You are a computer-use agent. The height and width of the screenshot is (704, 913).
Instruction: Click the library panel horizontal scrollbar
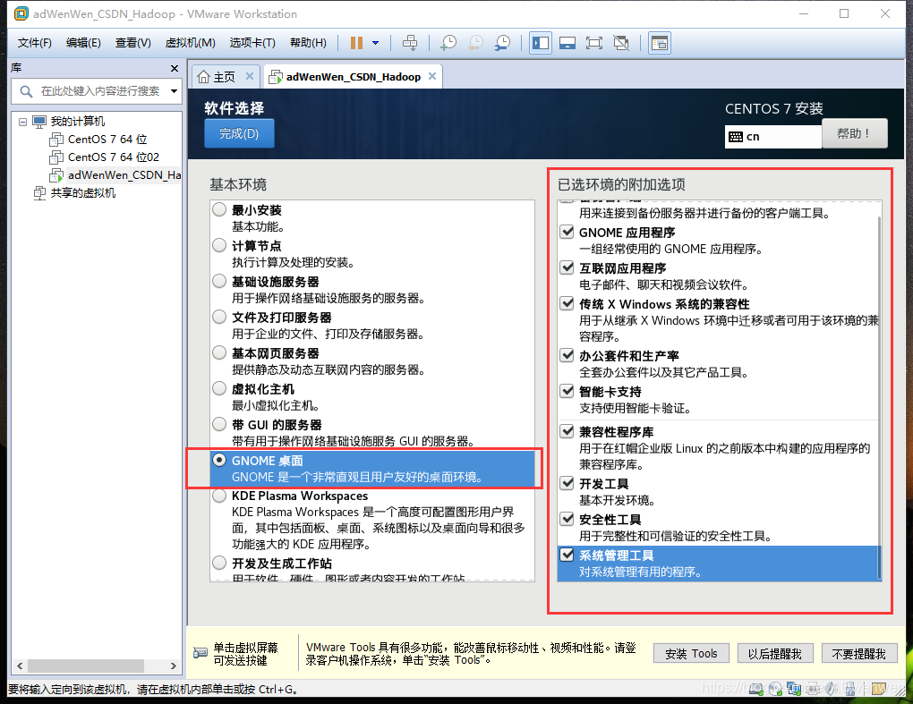(86, 666)
